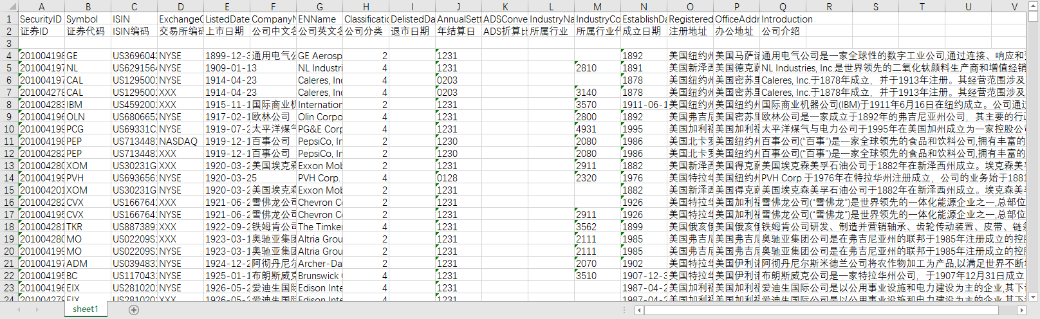Select the 2810 industry code cell
This screenshot has width=1040, height=319.
(597, 68)
